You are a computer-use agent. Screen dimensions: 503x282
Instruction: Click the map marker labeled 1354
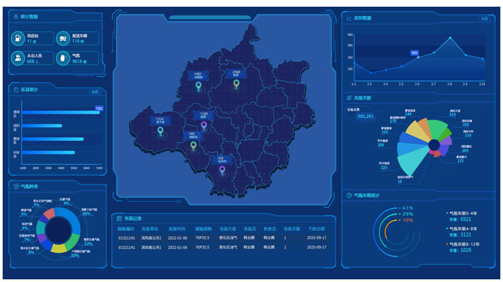click(x=160, y=131)
